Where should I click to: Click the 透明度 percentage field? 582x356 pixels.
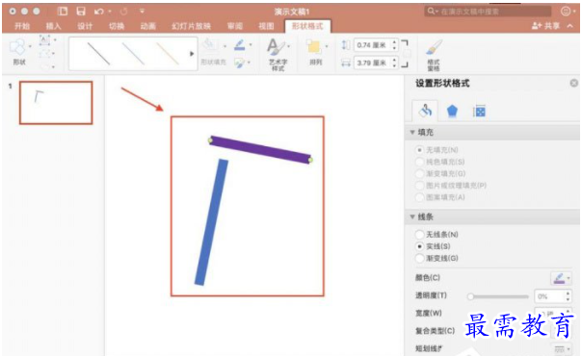click(x=549, y=296)
